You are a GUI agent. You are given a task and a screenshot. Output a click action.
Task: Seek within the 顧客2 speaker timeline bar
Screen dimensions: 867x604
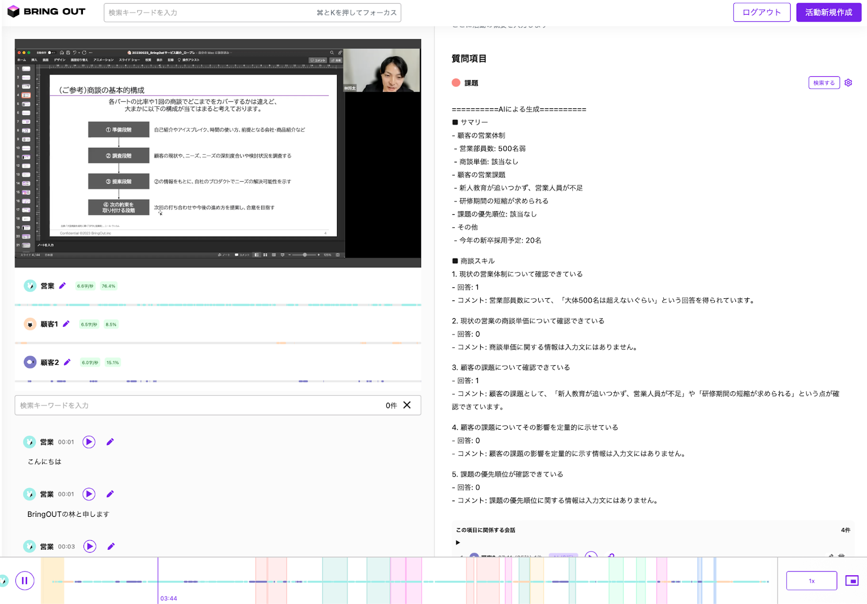[218, 382]
